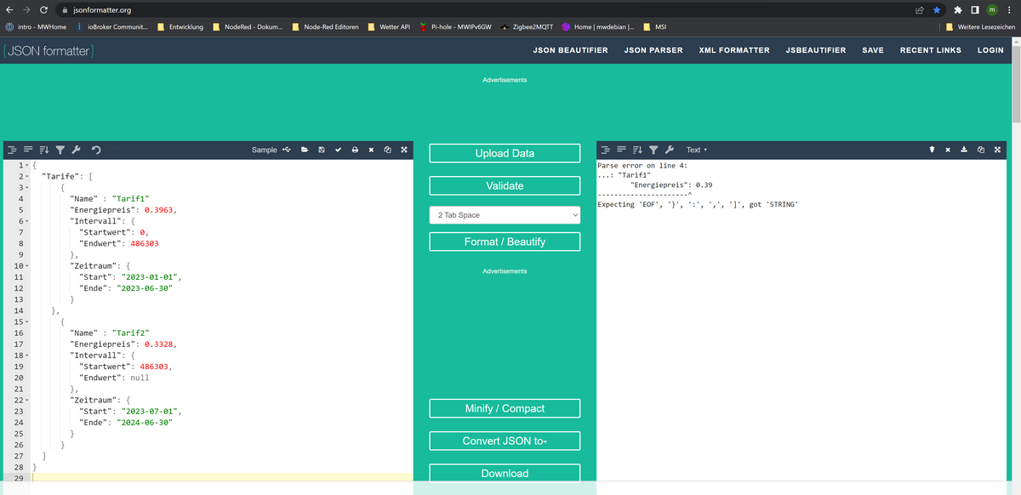Sort the right output panel contents
This screenshot has height=495, width=1021.
pos(638,150)
